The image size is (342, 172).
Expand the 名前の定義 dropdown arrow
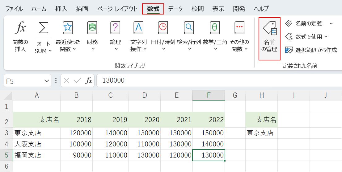coord(331,23)
